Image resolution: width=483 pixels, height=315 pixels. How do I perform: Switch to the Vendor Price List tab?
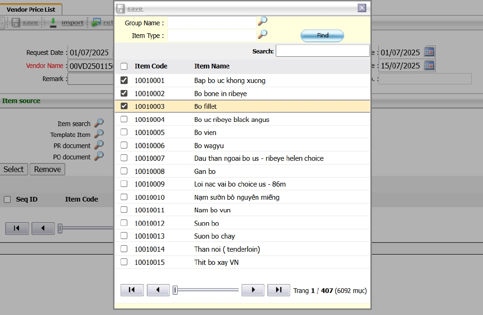31,9
